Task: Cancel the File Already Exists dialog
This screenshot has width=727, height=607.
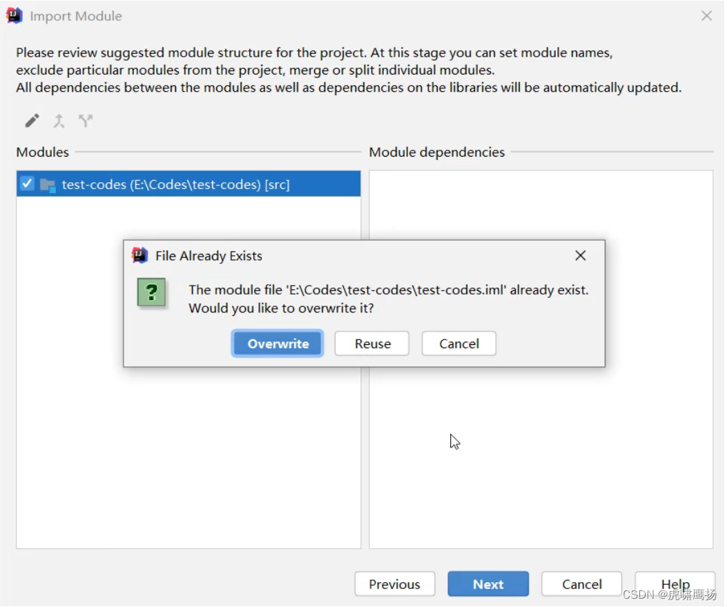Action: point(459,344)
